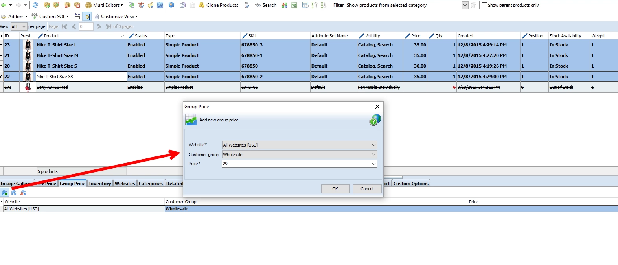Click the blue shield icon in toolbar

(x=171, y=5)
